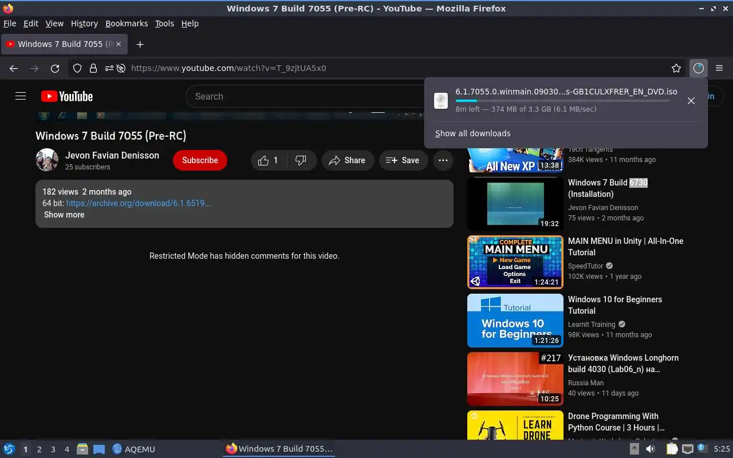Open the View menu
The height and width of the screenshot is (458, 733).
(x=54, y=23)
